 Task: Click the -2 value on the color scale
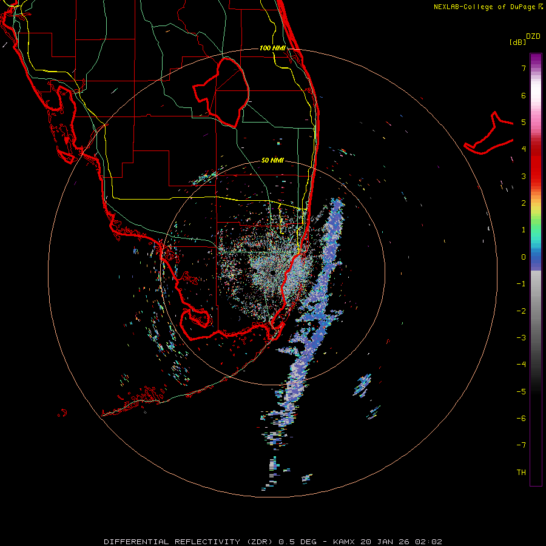[x=521, y=311]
